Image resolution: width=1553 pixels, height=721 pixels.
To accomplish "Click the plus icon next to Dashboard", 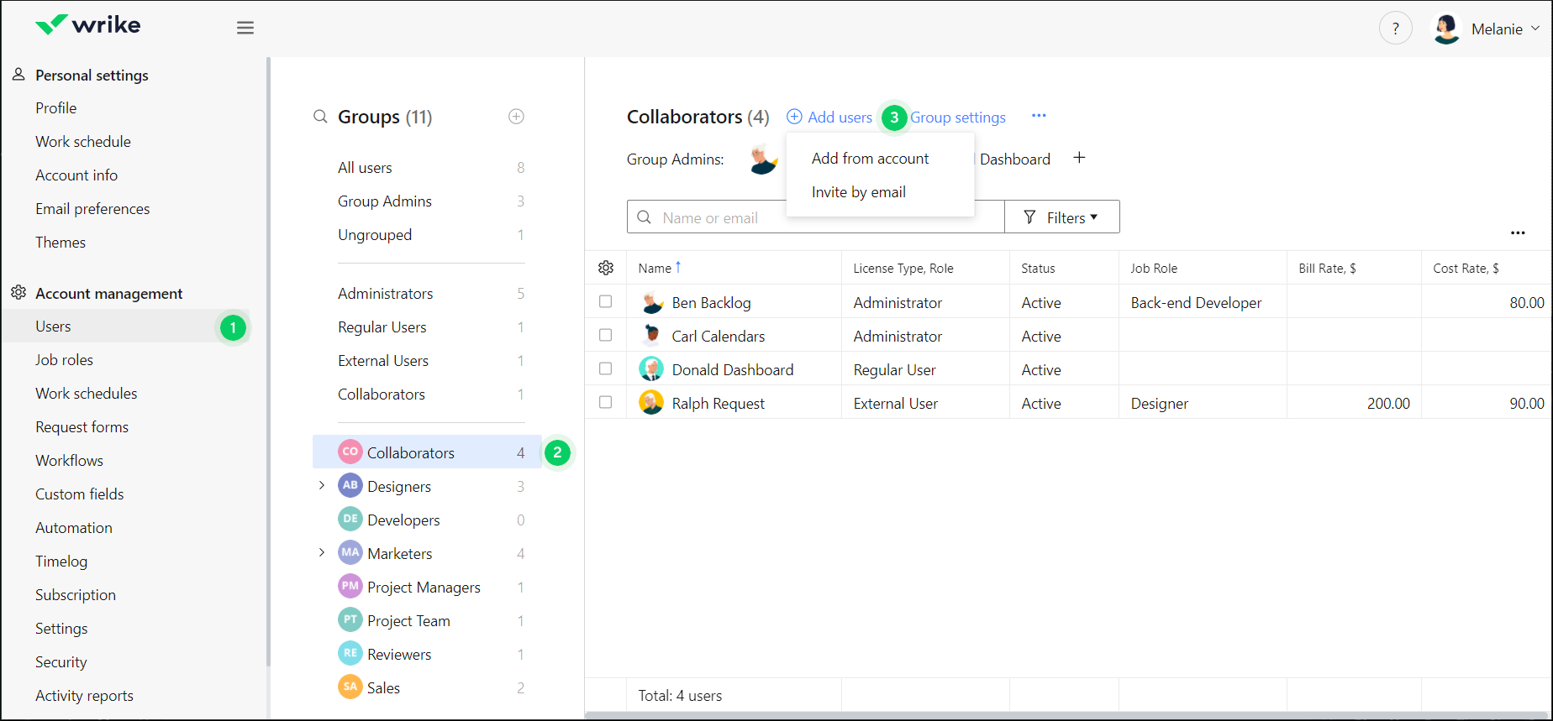I will tap(1079, 159).
